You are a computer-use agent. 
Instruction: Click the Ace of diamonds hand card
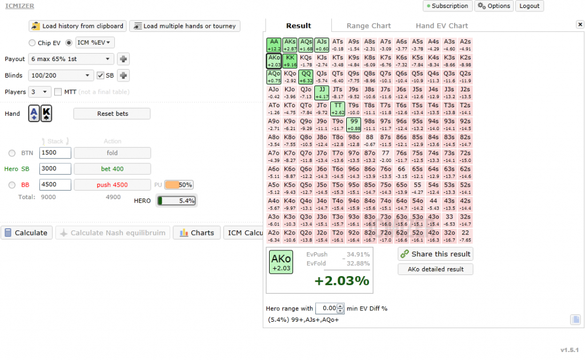point(34,114)
